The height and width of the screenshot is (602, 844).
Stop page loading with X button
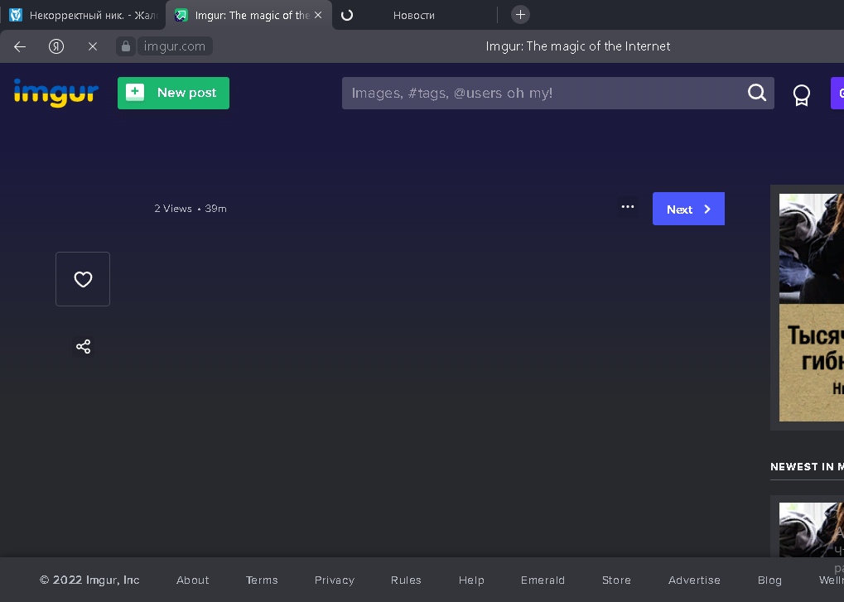click(93, 46)
